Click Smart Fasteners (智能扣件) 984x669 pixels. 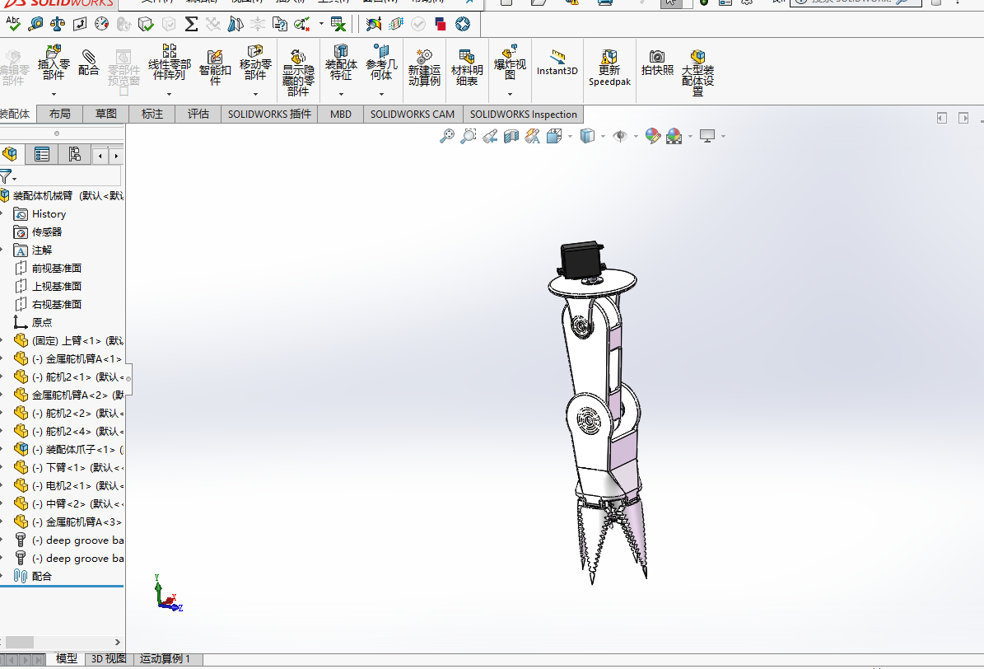215,68
